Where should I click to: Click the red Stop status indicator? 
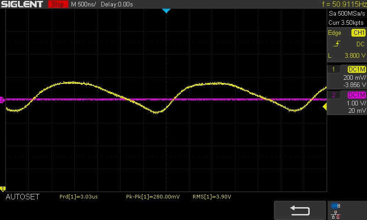tap(58, 4)
